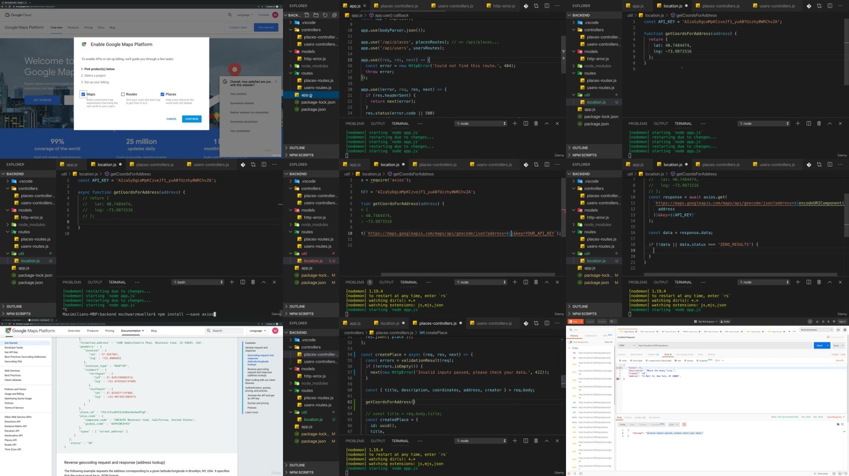The image size is (849, 476).
Task: Click CANCEL in the Enable Google Maps Platform dialog
Action: pyautogui.click(x=171, y=119)
